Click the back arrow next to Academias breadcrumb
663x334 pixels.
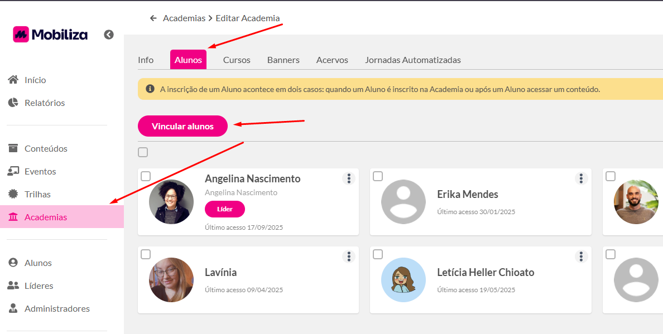[x=153, y=18]
